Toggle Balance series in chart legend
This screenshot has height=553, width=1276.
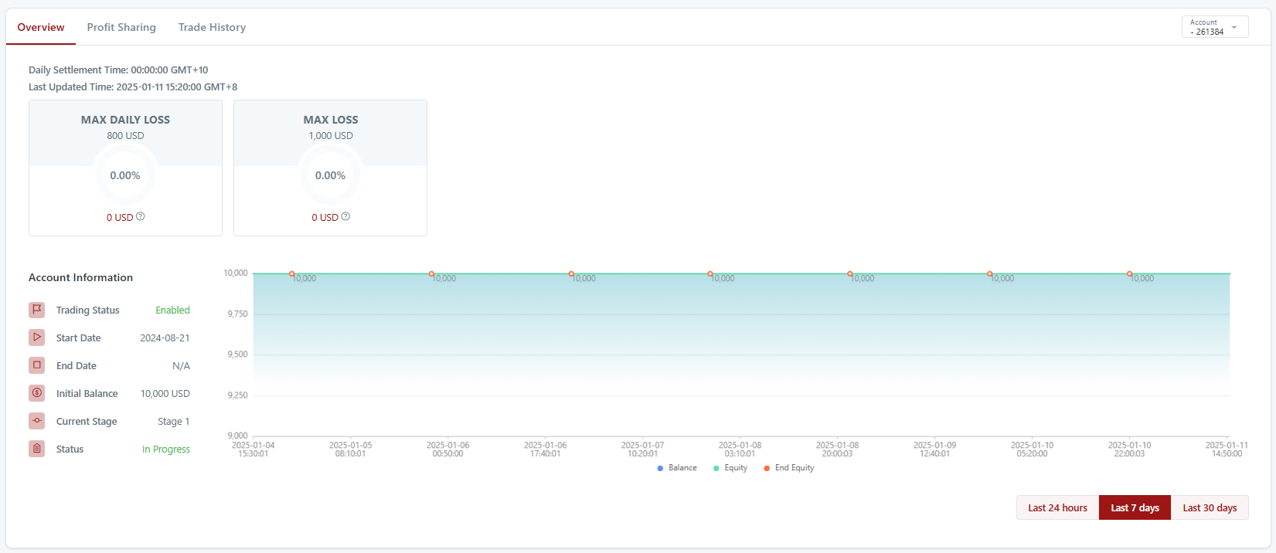click(x=677, y=468)
